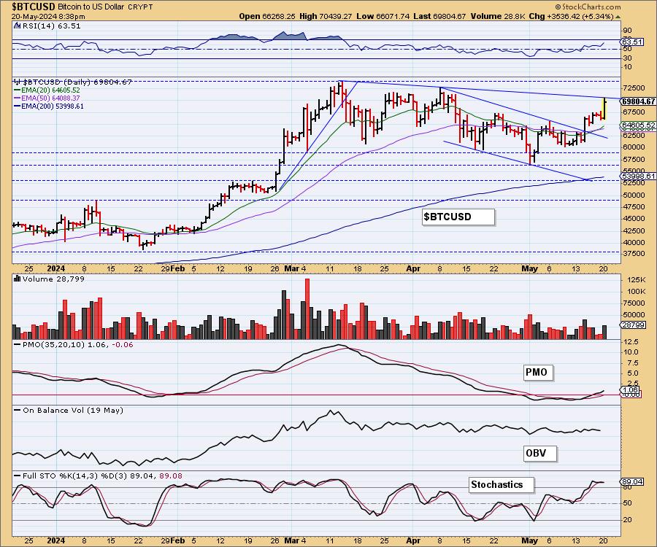Click the EMA(200) dark blue line marker

point(18,106)
